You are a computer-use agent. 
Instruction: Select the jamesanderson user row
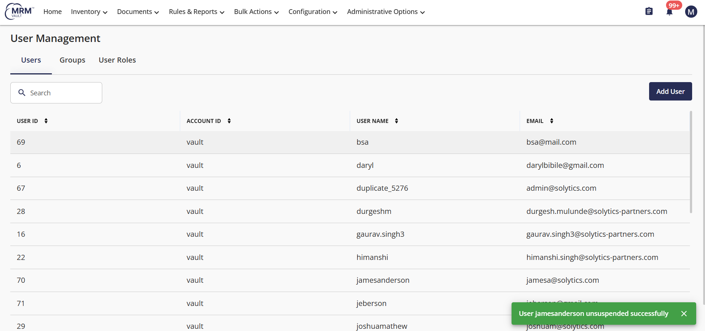point(382,280)
